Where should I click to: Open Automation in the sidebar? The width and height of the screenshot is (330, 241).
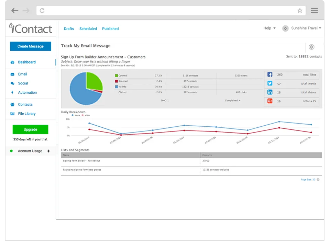27,93
